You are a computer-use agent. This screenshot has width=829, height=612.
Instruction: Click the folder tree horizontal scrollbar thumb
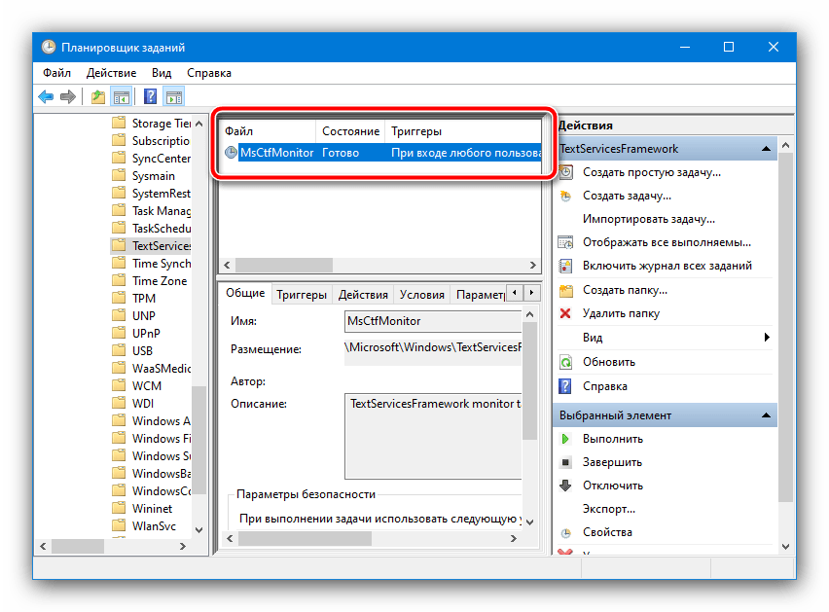point(78,546)
